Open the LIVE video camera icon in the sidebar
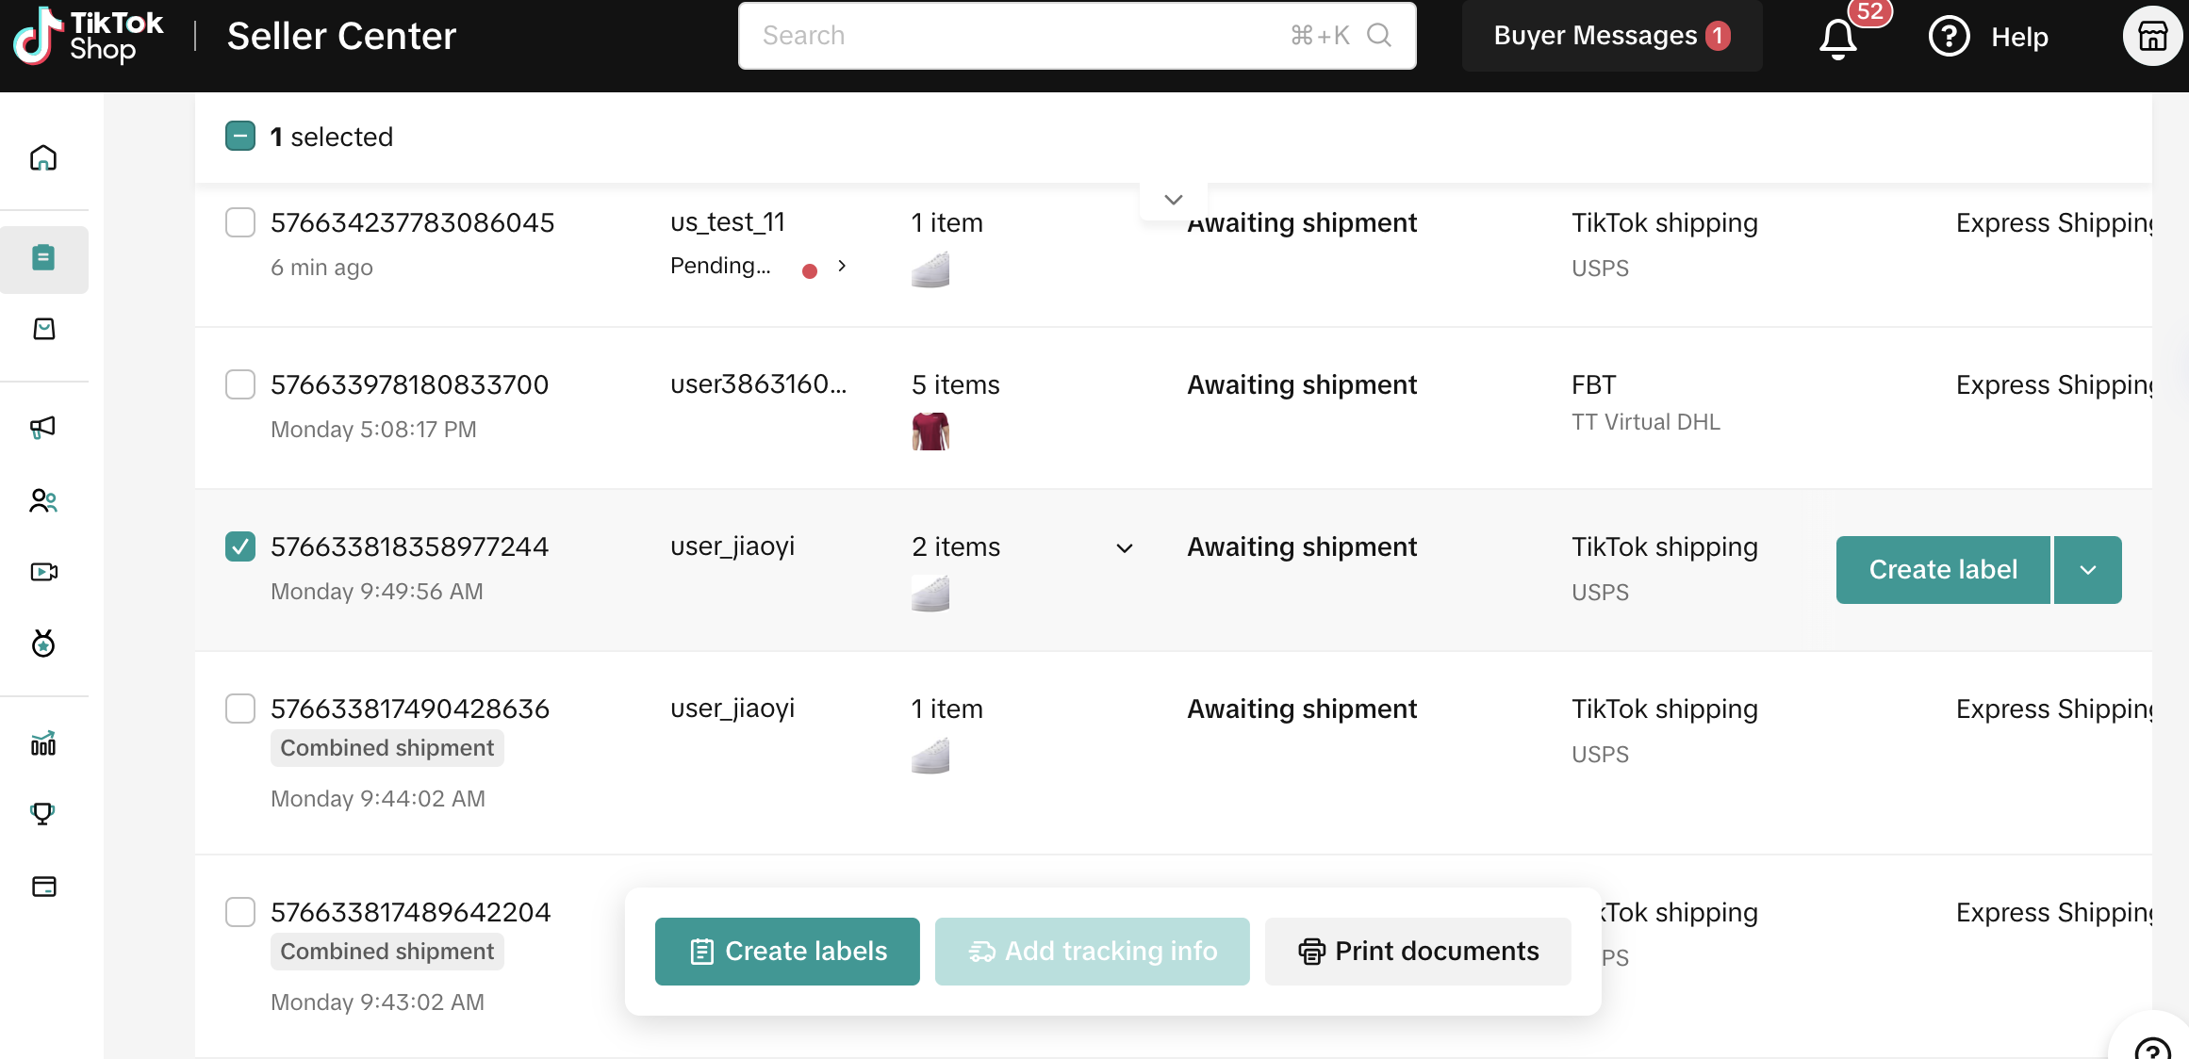Image resolution: width=2189 pixels, height=1059 pixels. pyautogui.click(x=43, y=572)
